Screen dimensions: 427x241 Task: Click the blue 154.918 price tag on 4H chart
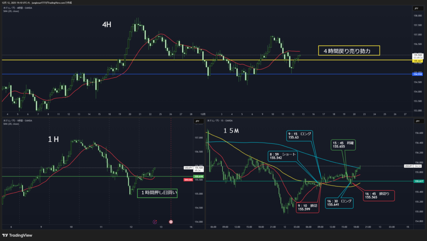coord(417,74)
